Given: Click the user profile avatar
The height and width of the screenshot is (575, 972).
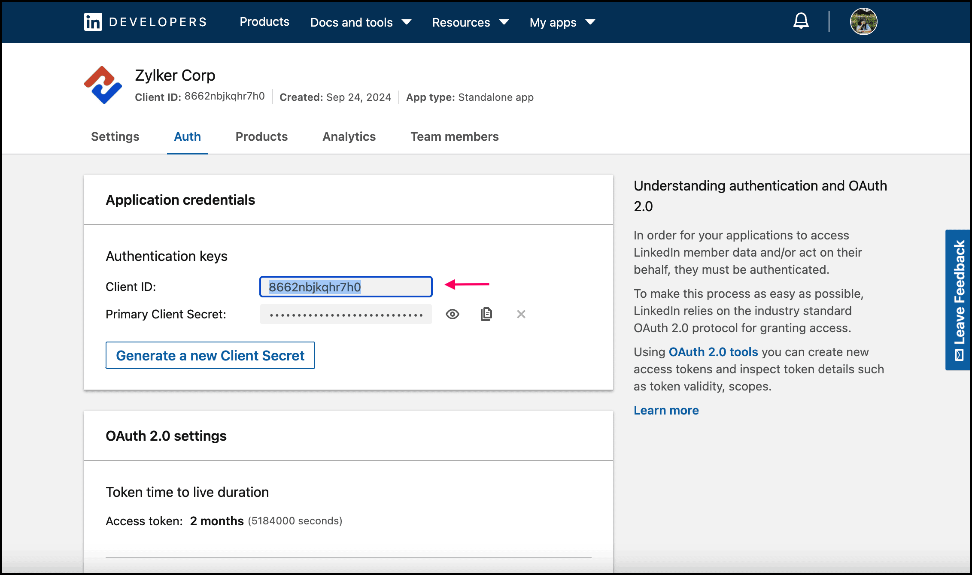Looking at the screenshot, I should [x=863, y=21].
